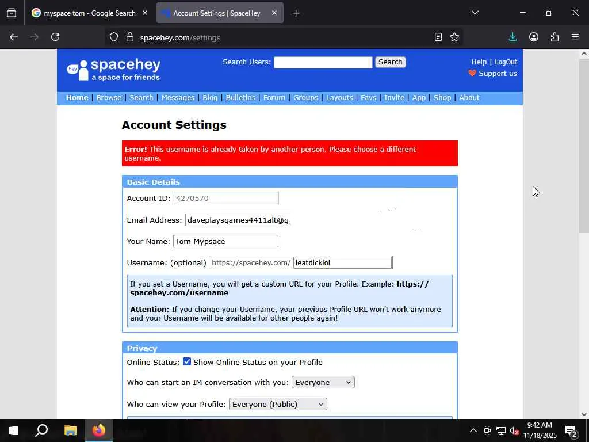The width and height of the screenshot is (589, 442).
Task: Reload the page with the refresh icon
Action: [55, 37]
